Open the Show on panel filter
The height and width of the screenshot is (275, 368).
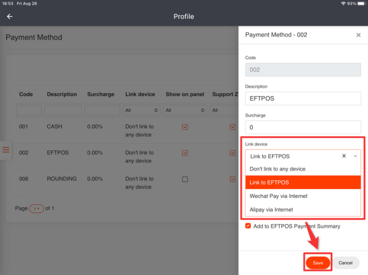tap(185, 110)
